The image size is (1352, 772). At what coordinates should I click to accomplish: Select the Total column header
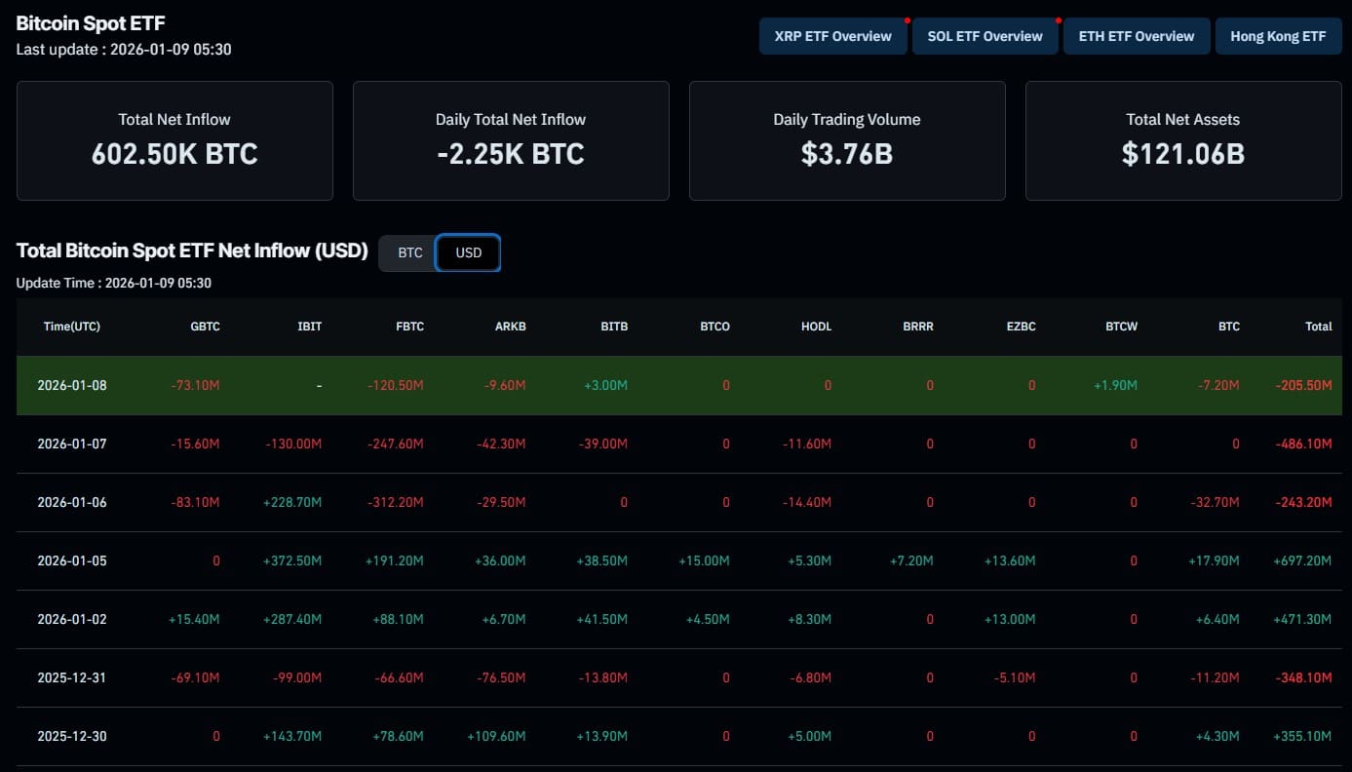[1318, 327]
